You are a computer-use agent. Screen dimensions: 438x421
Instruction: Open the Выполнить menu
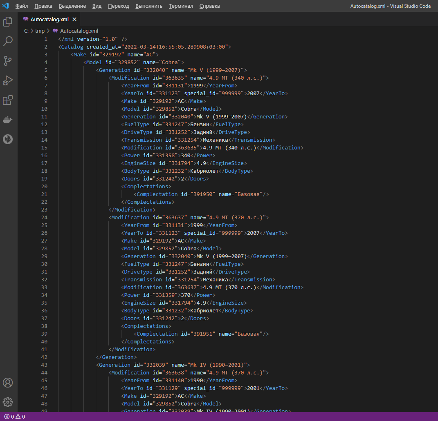pos(149,6)
